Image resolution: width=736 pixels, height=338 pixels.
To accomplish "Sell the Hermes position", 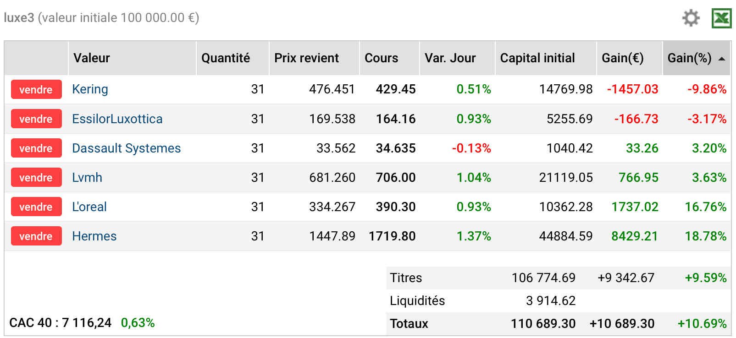I will pyautogui.click(x=36, y=236).
